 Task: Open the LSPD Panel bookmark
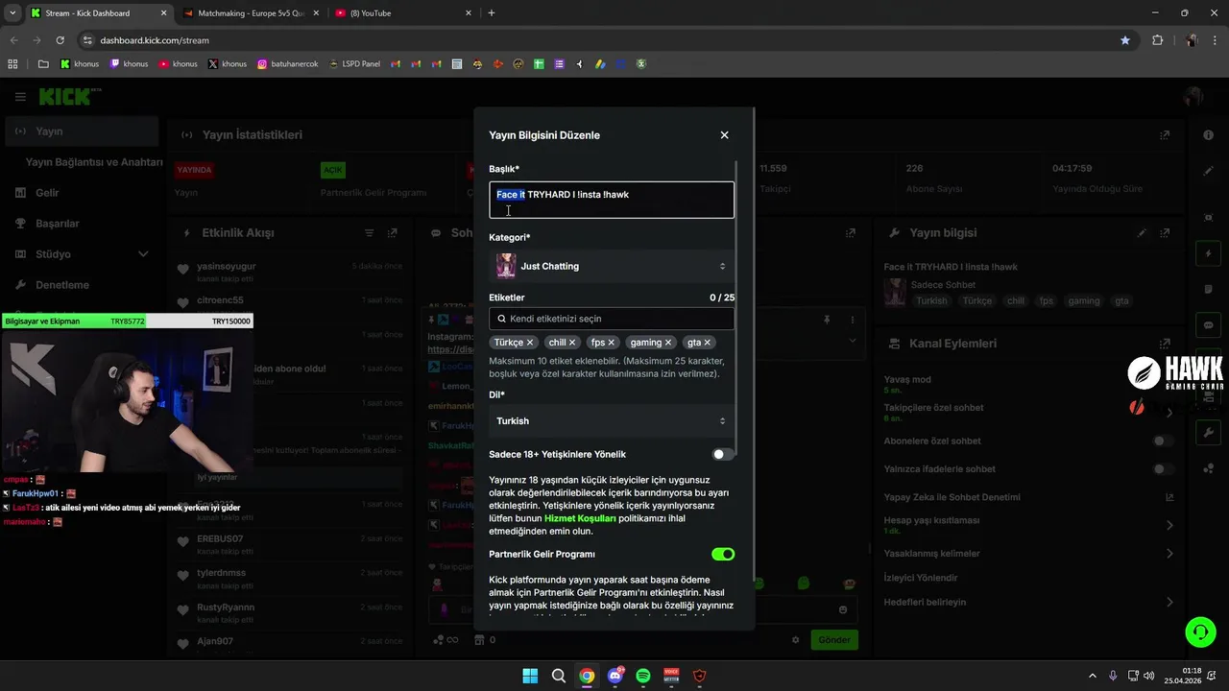[x=352, y=64]
